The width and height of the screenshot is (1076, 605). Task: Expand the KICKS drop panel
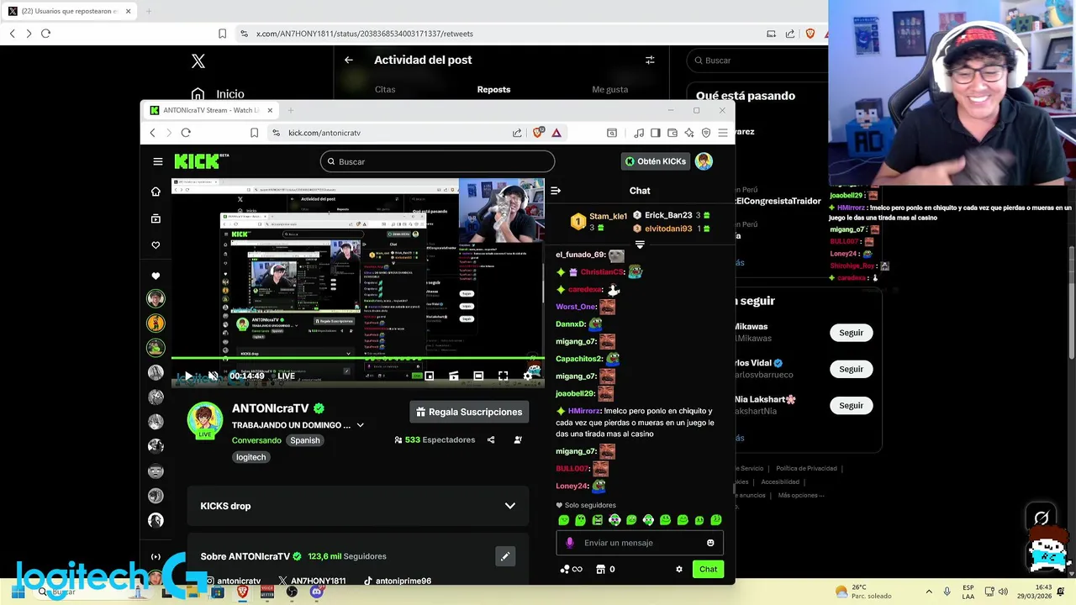tap(509, 506)
